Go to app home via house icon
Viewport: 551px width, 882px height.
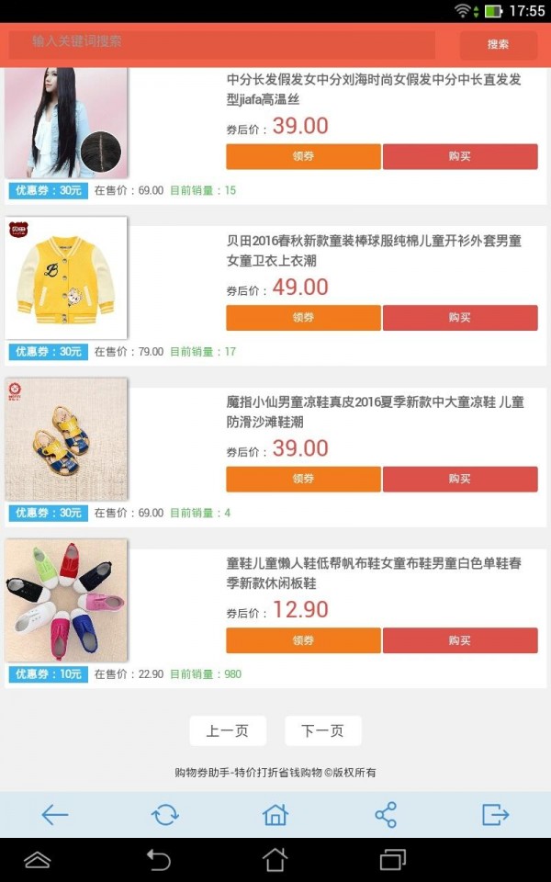(275, 814)
